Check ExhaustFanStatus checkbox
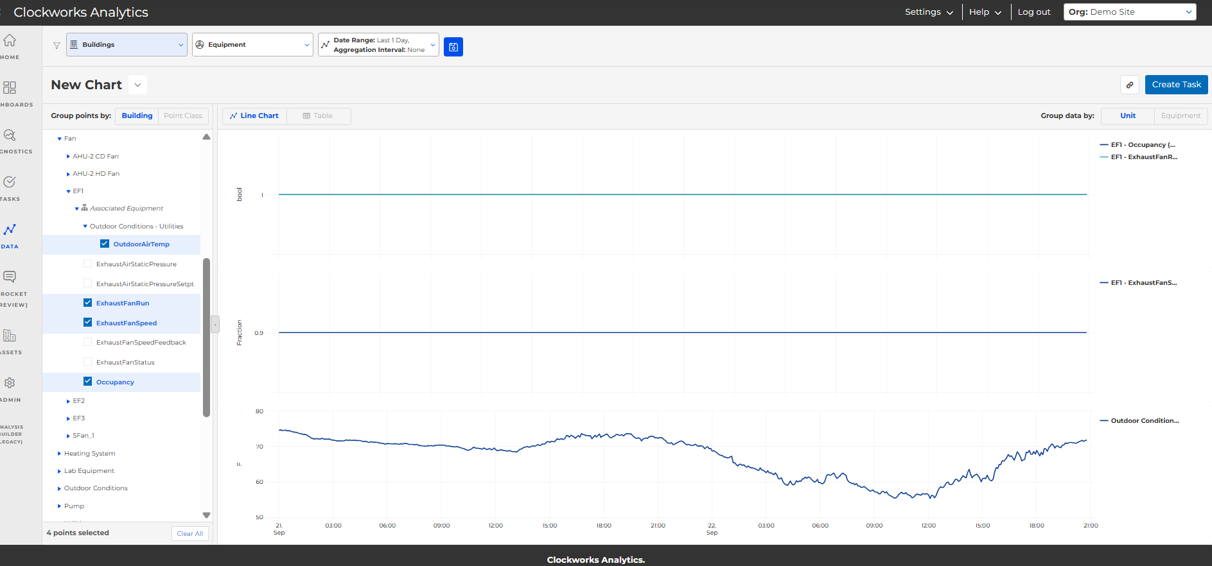 pos(88,362)
